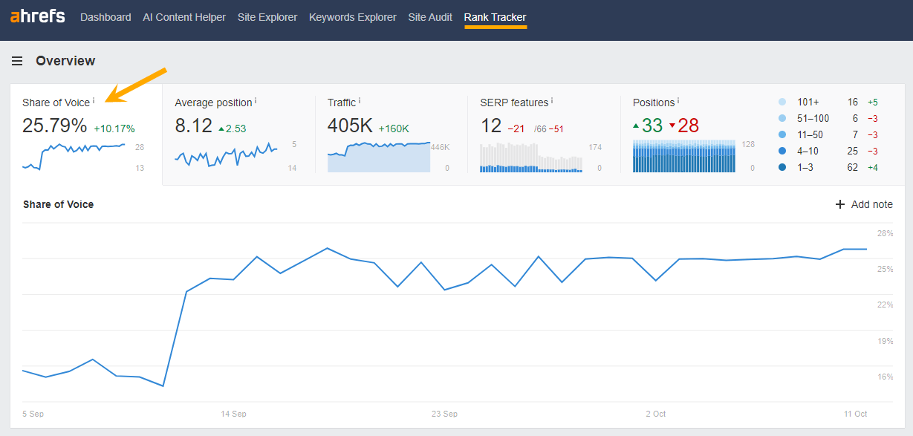
Task: Open Keywords Explorer
Action: 352,16
